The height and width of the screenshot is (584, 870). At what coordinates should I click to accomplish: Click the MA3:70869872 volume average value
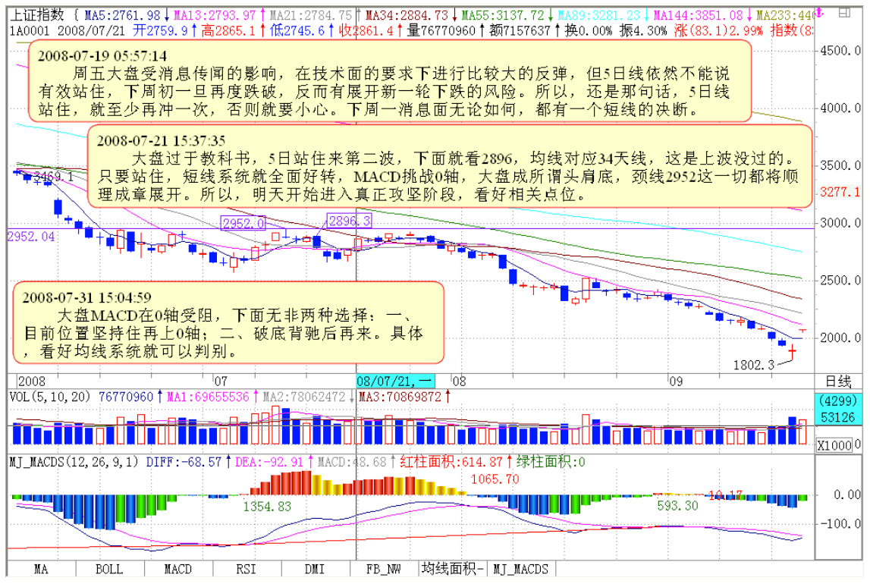(x=400, y=397)
